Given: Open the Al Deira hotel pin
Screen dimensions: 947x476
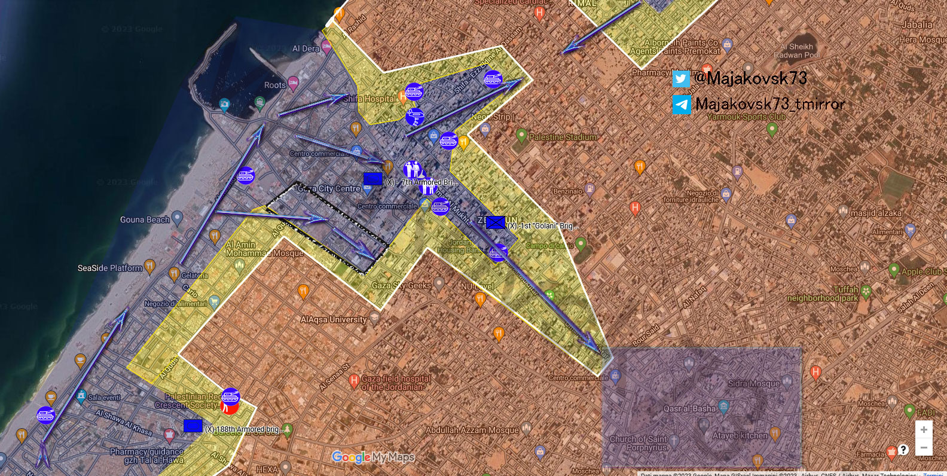Looking at the screenshot, I should click(326, 47).
